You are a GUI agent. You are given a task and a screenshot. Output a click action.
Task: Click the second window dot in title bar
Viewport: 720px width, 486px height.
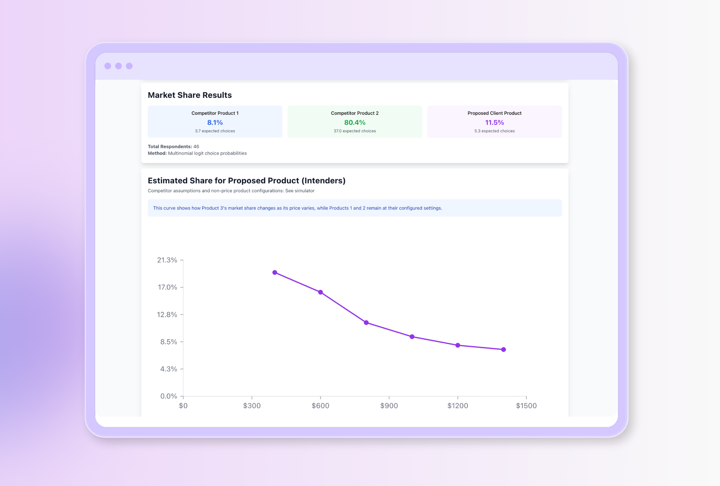pyautogui.click(x=118, y=66)
